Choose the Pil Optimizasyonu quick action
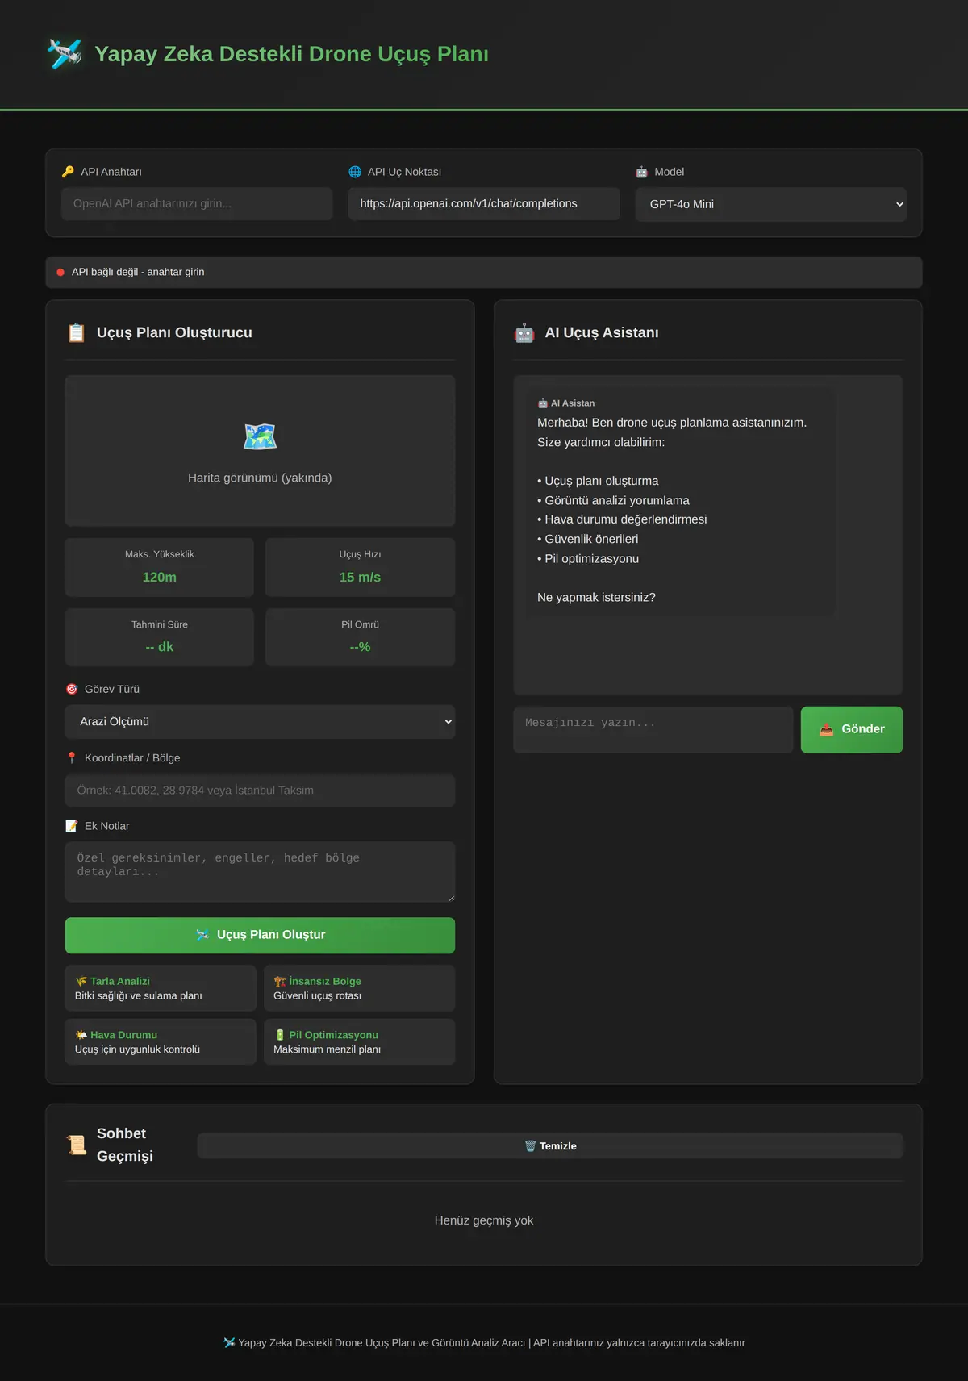Image resolution: width=968 pixels, height=1381 pixels. [360, 1041]
